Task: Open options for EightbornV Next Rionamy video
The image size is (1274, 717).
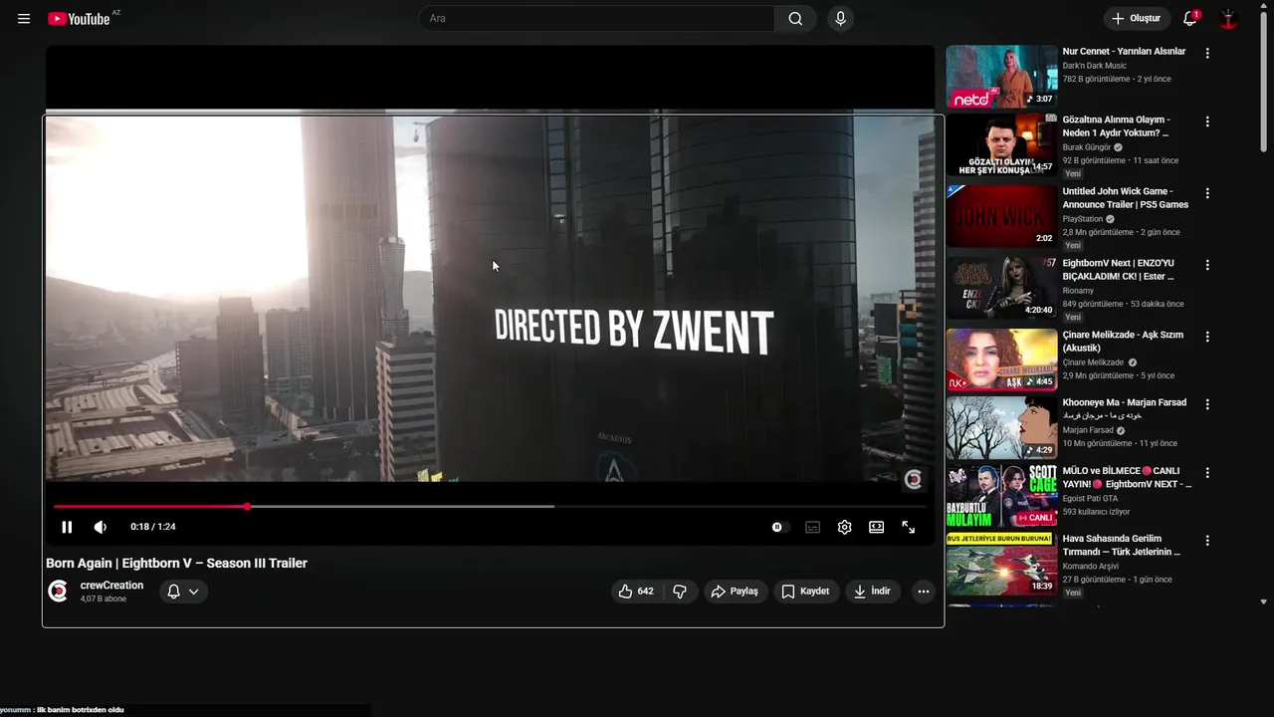Action: pos(1207,265)
